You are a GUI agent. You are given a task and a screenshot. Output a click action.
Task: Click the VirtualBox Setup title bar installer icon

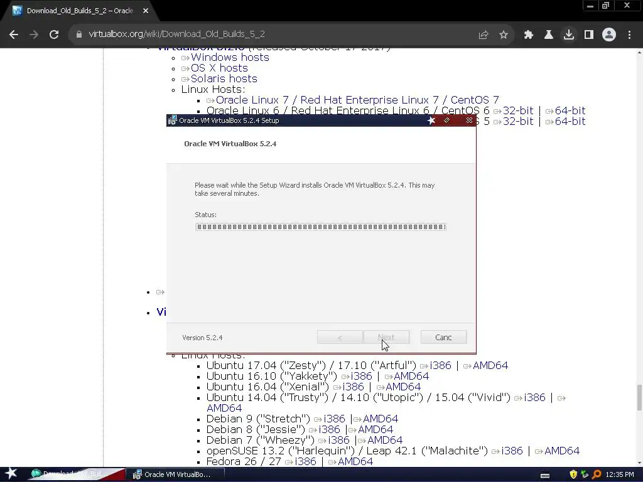172,120
